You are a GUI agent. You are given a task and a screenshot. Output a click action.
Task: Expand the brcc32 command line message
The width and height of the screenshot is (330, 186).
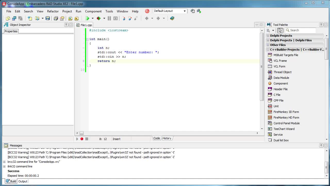4,162
